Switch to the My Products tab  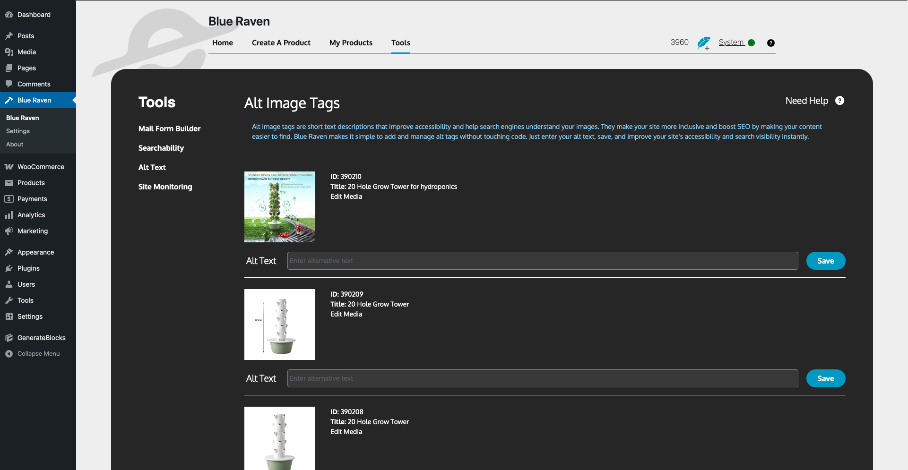(351, 43)
